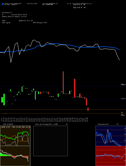The height and width of the screenshot is (166, 126).
Task: Click the 'ADX: 9.76 +DY: 51.05 -DY: 41.95' readout
Action: (16, 127)
